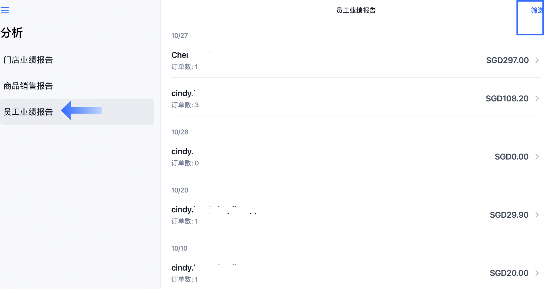Expand chevron next to SGD297.00
Viewport: 544px width, 289px height.
[x=537, y=60]
